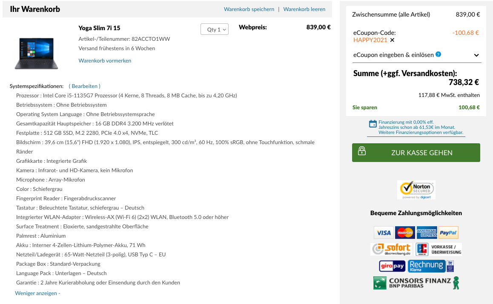
Task: Open the Qty 1 quantity dropdown
Action: (x=215, y=29)
